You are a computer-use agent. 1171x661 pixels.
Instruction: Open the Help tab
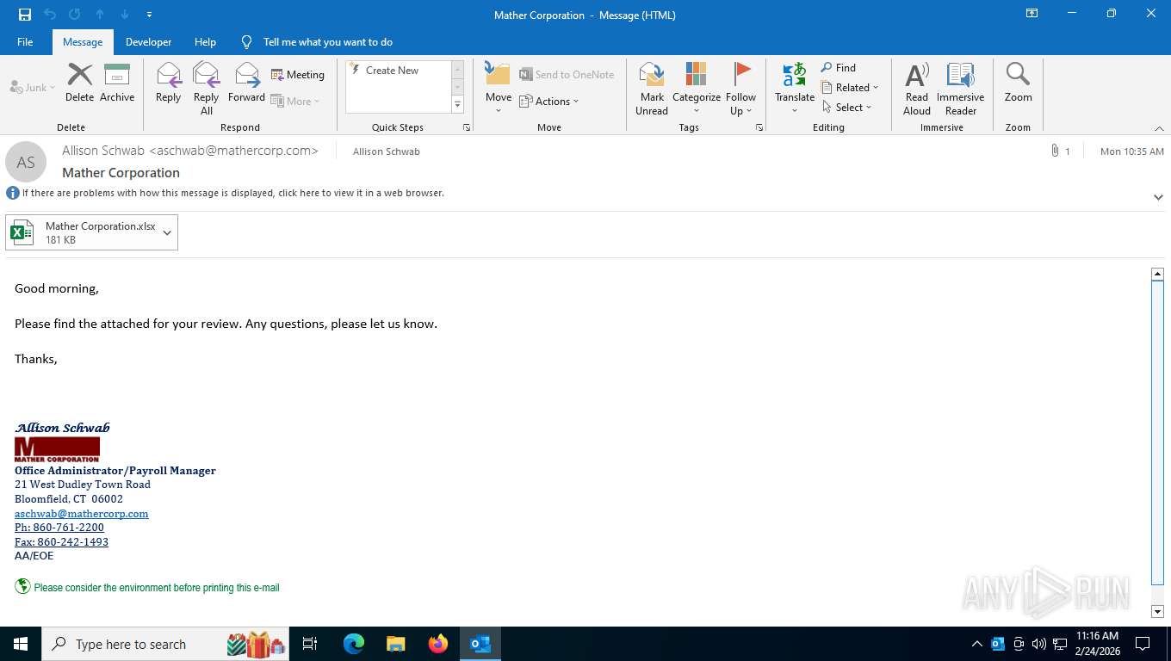(205, 41)
